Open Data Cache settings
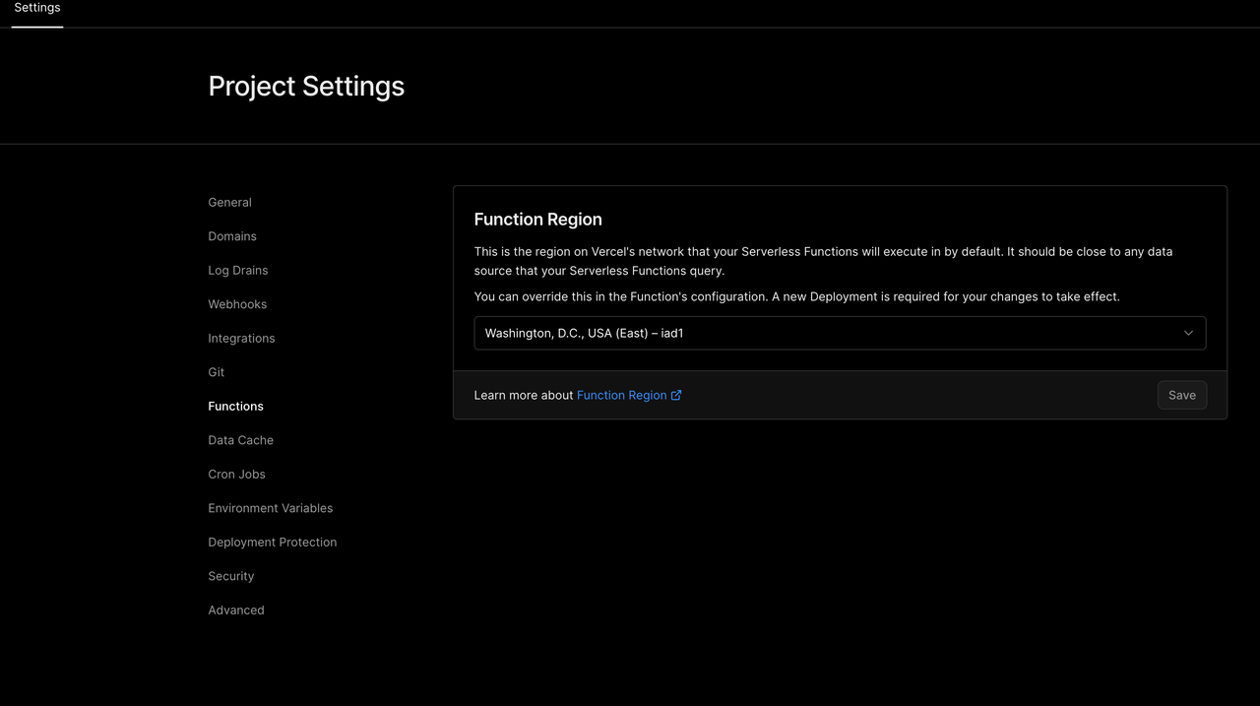1260x706 pixels. [240, 440]
